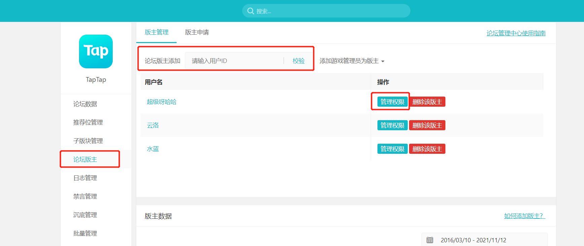Image resolution: width=584 pixels, height=246 pixels.
Task: Focus the 请输入用户ID input field
Action: tap(235, 61)
